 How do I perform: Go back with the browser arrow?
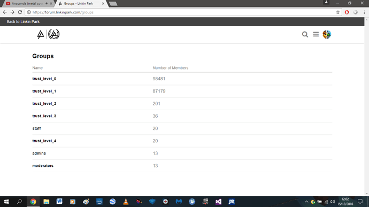(x=5, y=12)
